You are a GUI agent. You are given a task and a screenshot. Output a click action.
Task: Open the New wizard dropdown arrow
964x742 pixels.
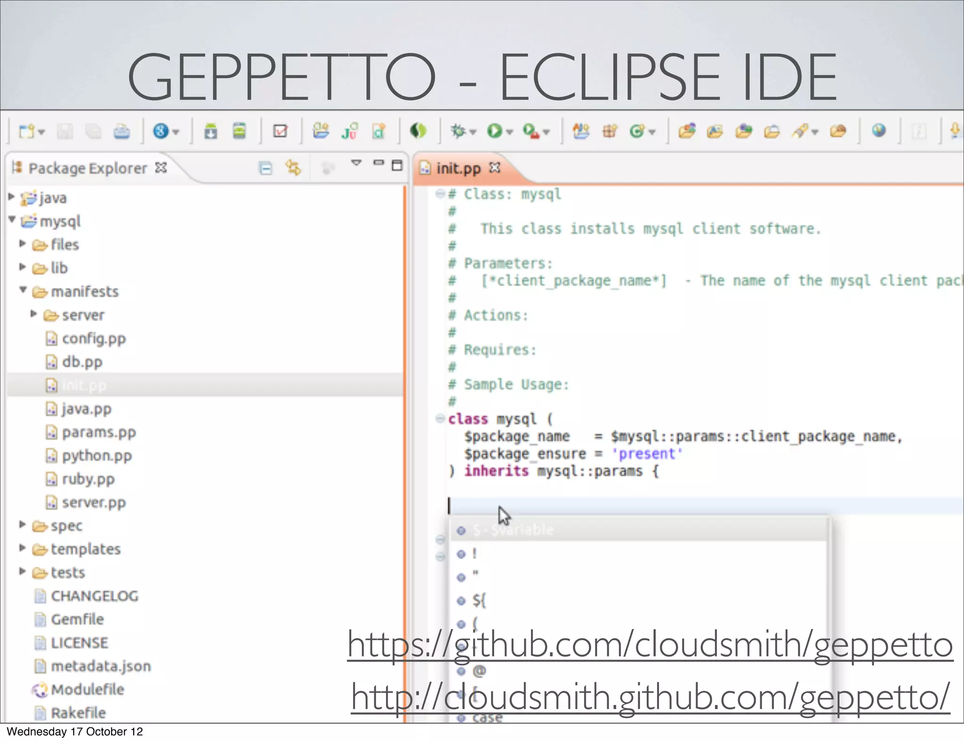41,132
